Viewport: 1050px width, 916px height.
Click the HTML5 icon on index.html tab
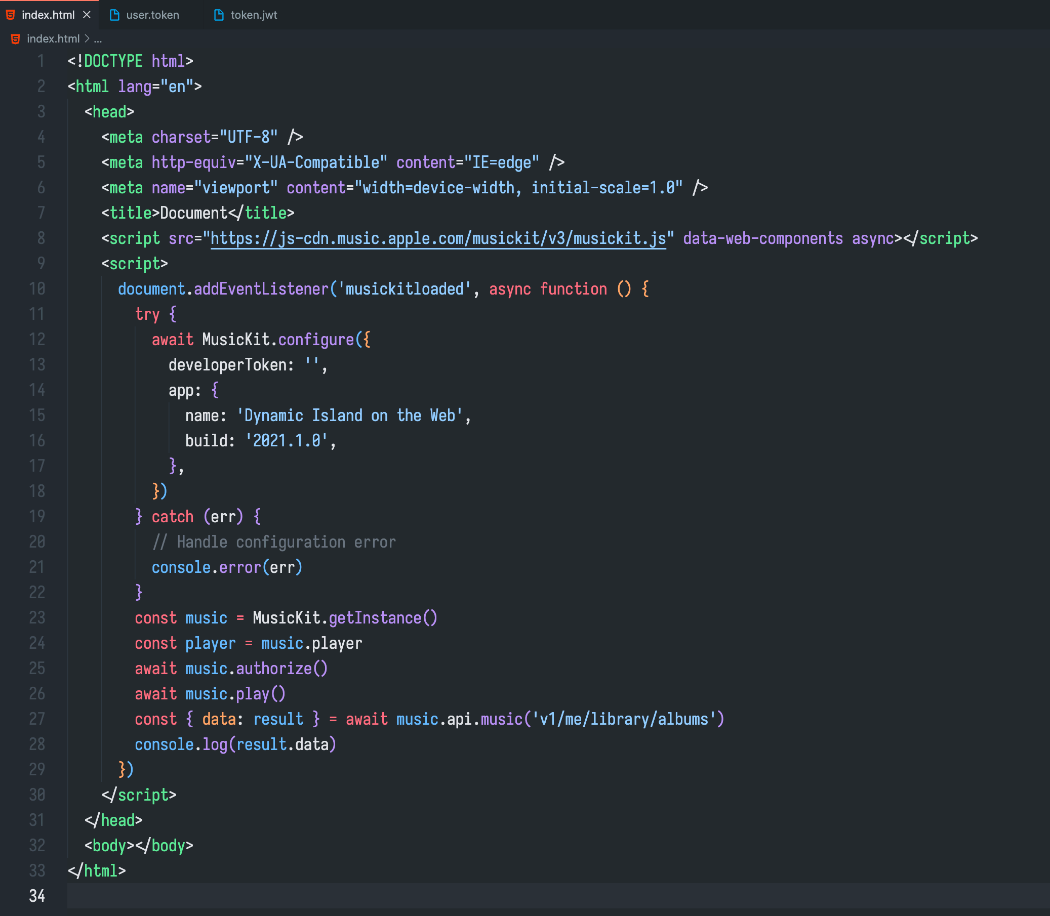(11, 15)
